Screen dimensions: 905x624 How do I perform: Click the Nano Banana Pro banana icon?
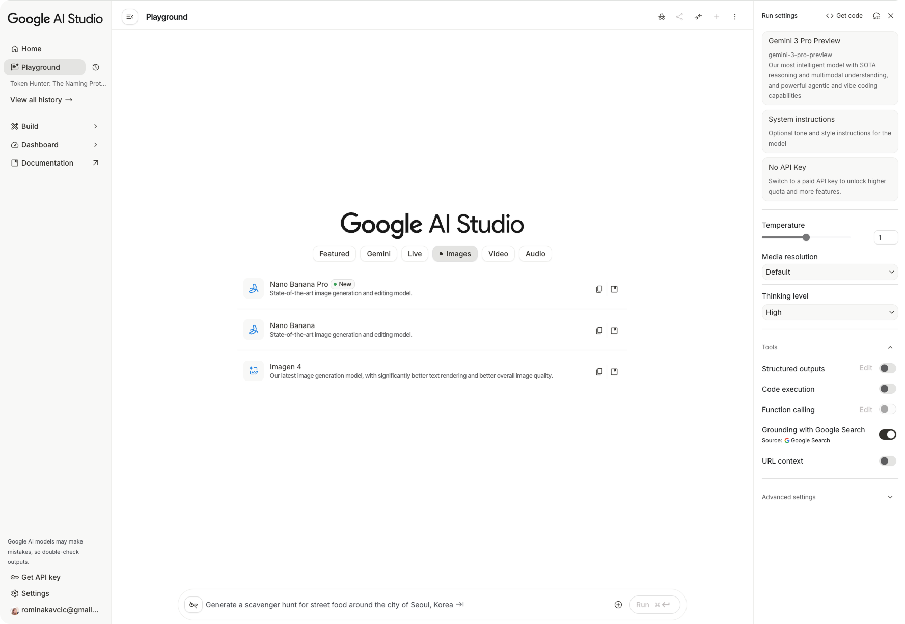pos(254,288)
